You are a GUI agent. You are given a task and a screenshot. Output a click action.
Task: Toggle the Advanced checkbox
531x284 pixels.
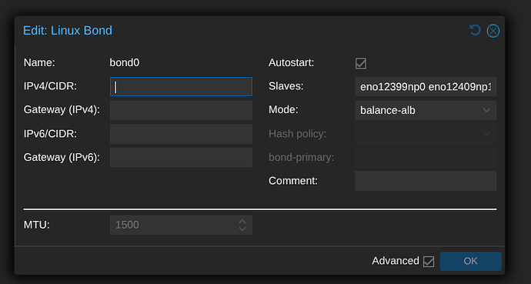(x=429, y=262)
